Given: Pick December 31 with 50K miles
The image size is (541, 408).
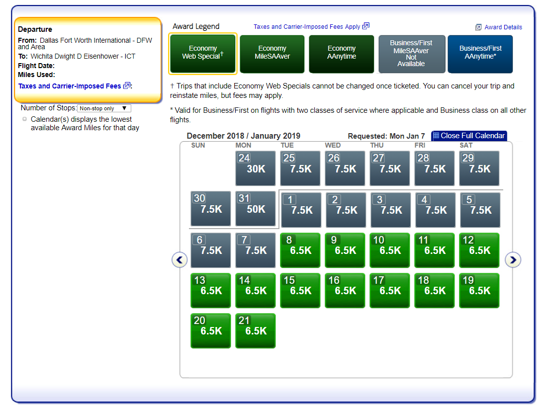Looking at the screenshot, I should coord(255,209).
